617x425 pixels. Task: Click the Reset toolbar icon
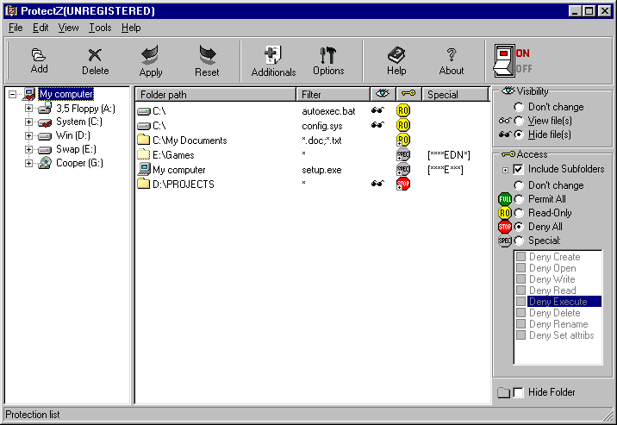[x=207, y=60]
